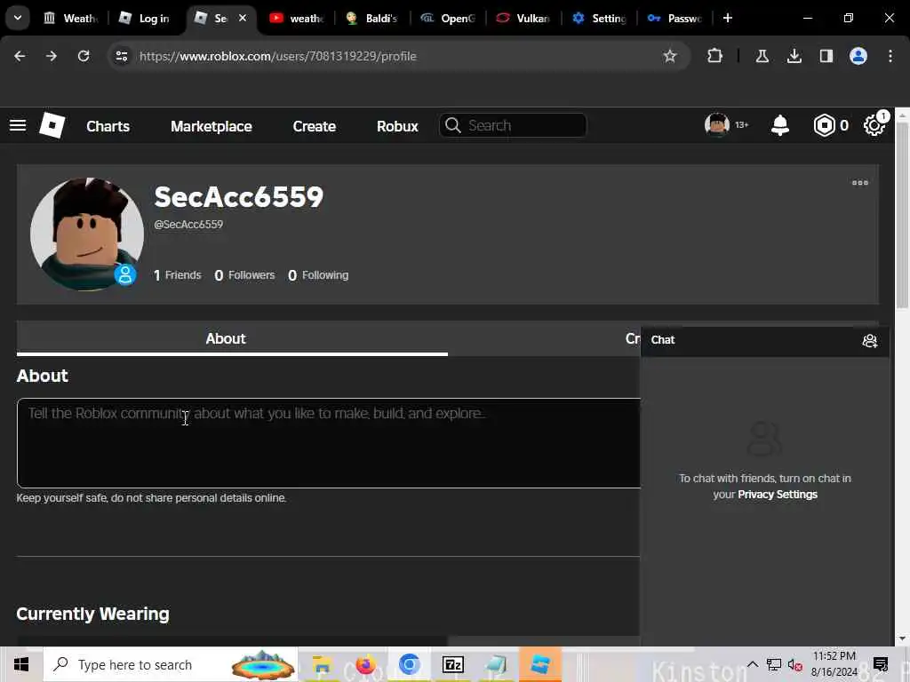Screen dimensions: 910x682
Task: Go forward in browser history
Action: (x=52, y=56)
